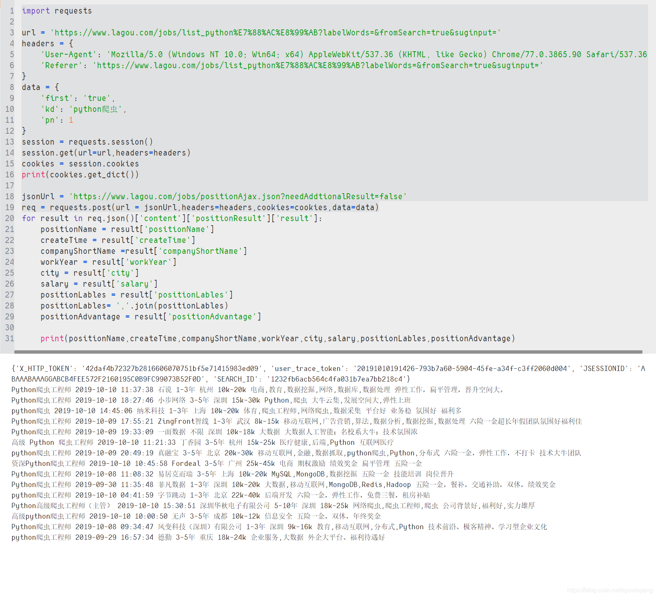
Task: Click the 'kd' value python爬虫
Action: pos(96,109)
